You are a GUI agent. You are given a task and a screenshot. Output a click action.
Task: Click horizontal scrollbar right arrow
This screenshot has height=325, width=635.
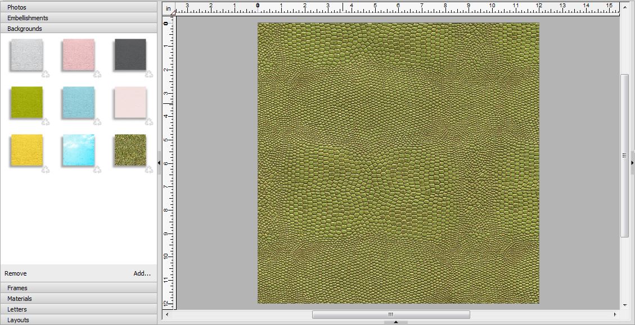[x=615, y=314]
